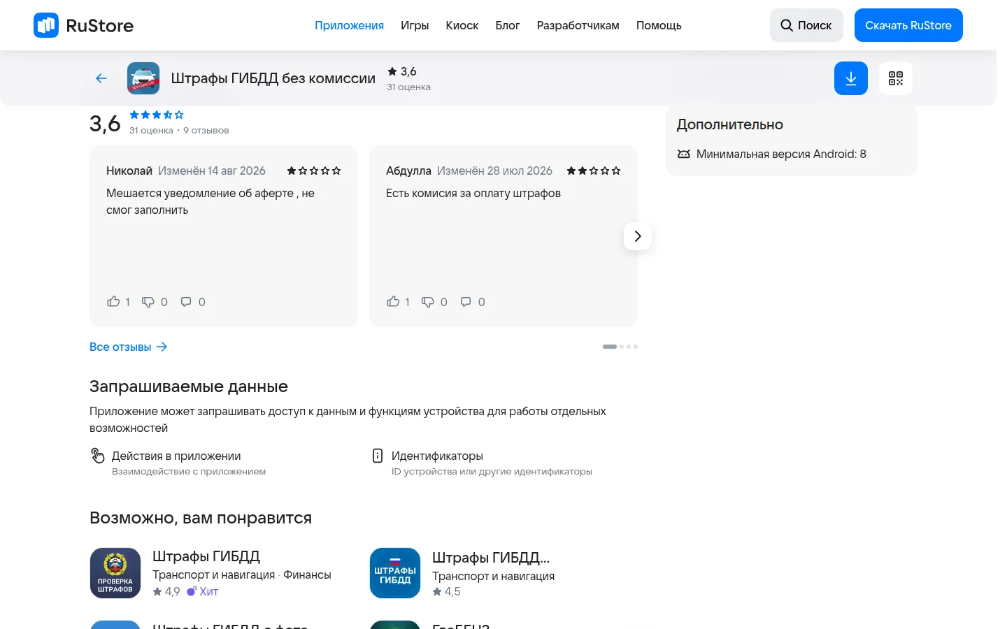This screenshot has height=629, width=1007.
Task: Click the Действия в приложении hand icon
Action: click(98, 456)
